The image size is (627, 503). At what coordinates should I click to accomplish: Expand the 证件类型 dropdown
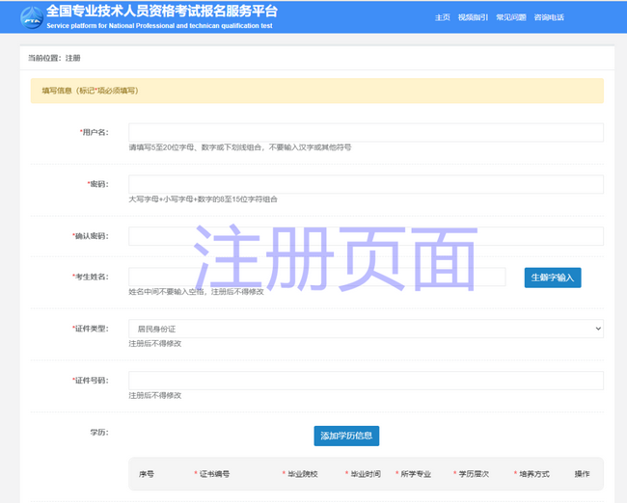click(366, 329)
